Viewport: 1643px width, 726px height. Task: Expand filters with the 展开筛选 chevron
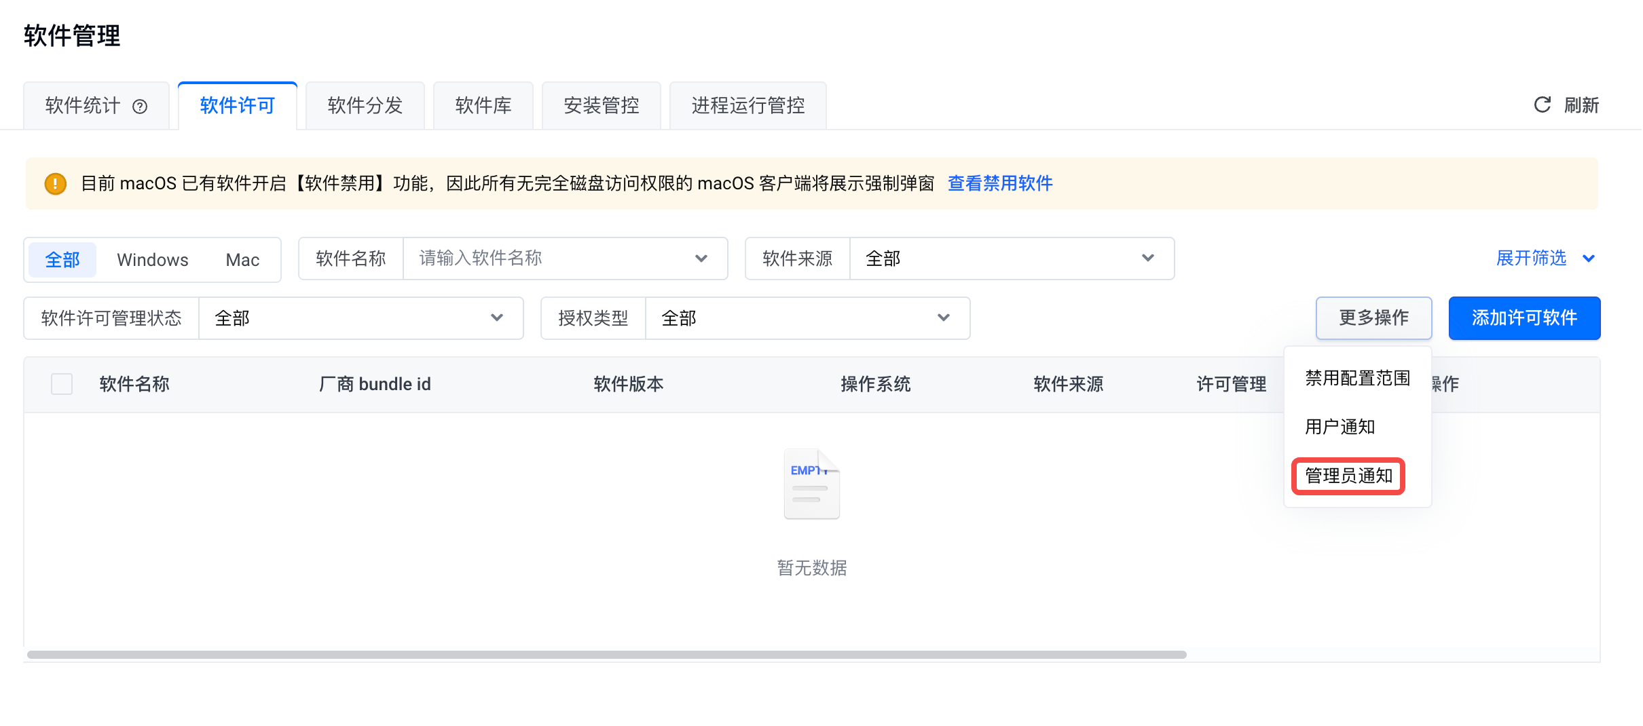tap(1589, 259)
